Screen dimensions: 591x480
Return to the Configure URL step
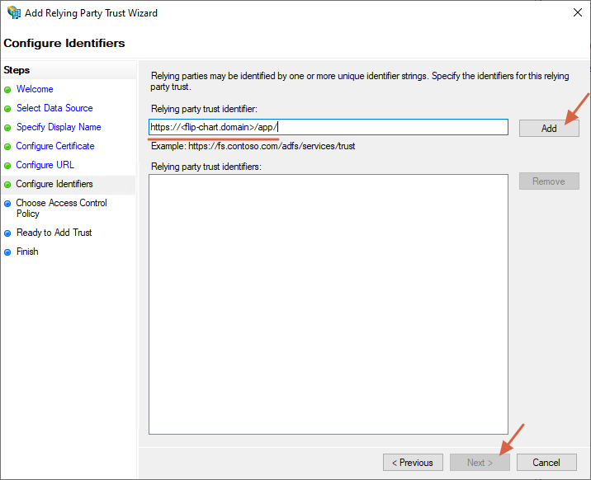click(45, 165)
